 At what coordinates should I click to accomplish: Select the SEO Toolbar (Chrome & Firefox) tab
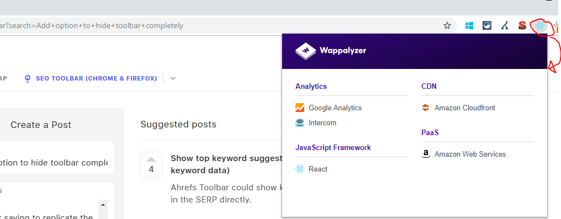[91, 78]
